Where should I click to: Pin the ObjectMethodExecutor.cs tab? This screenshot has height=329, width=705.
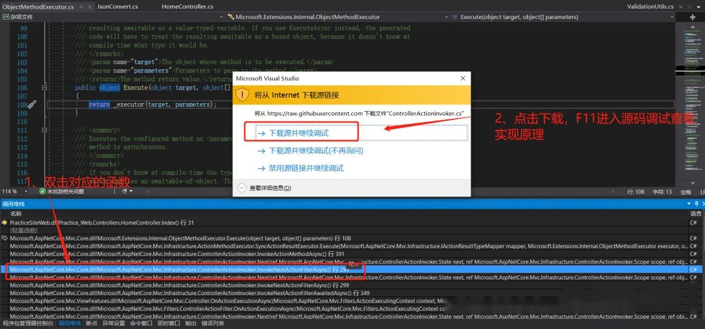point(80,6)
